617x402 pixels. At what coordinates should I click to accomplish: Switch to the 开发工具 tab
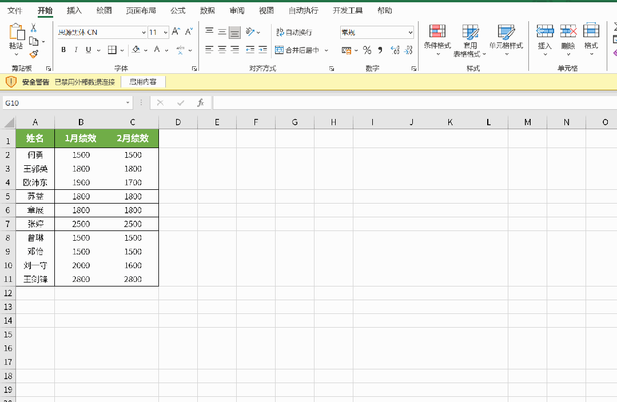348,11
